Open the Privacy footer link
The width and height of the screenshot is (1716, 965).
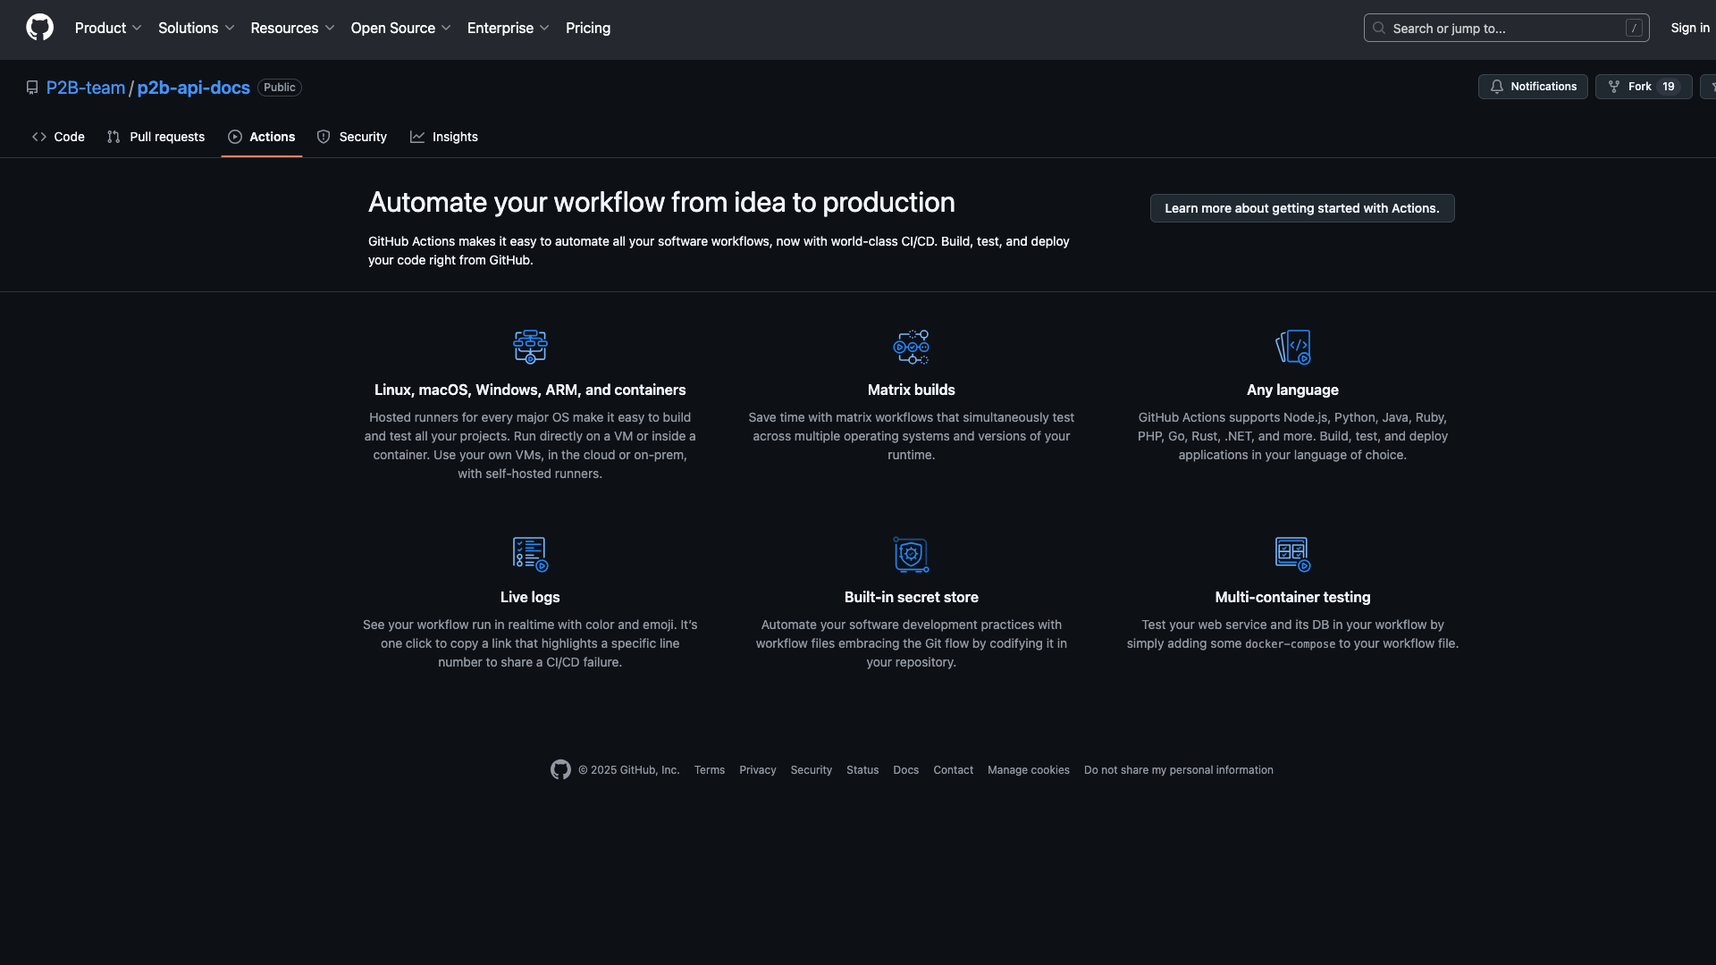(x=758, y=770)
